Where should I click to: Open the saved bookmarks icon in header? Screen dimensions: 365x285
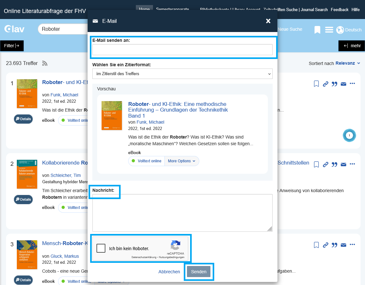317,30
